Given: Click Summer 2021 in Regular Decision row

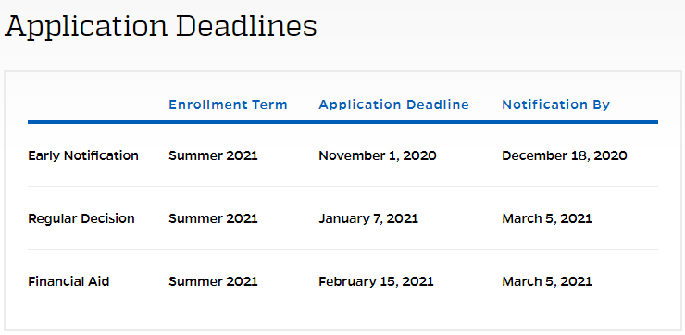Looking at the screenshot, I should coord(213,218).
